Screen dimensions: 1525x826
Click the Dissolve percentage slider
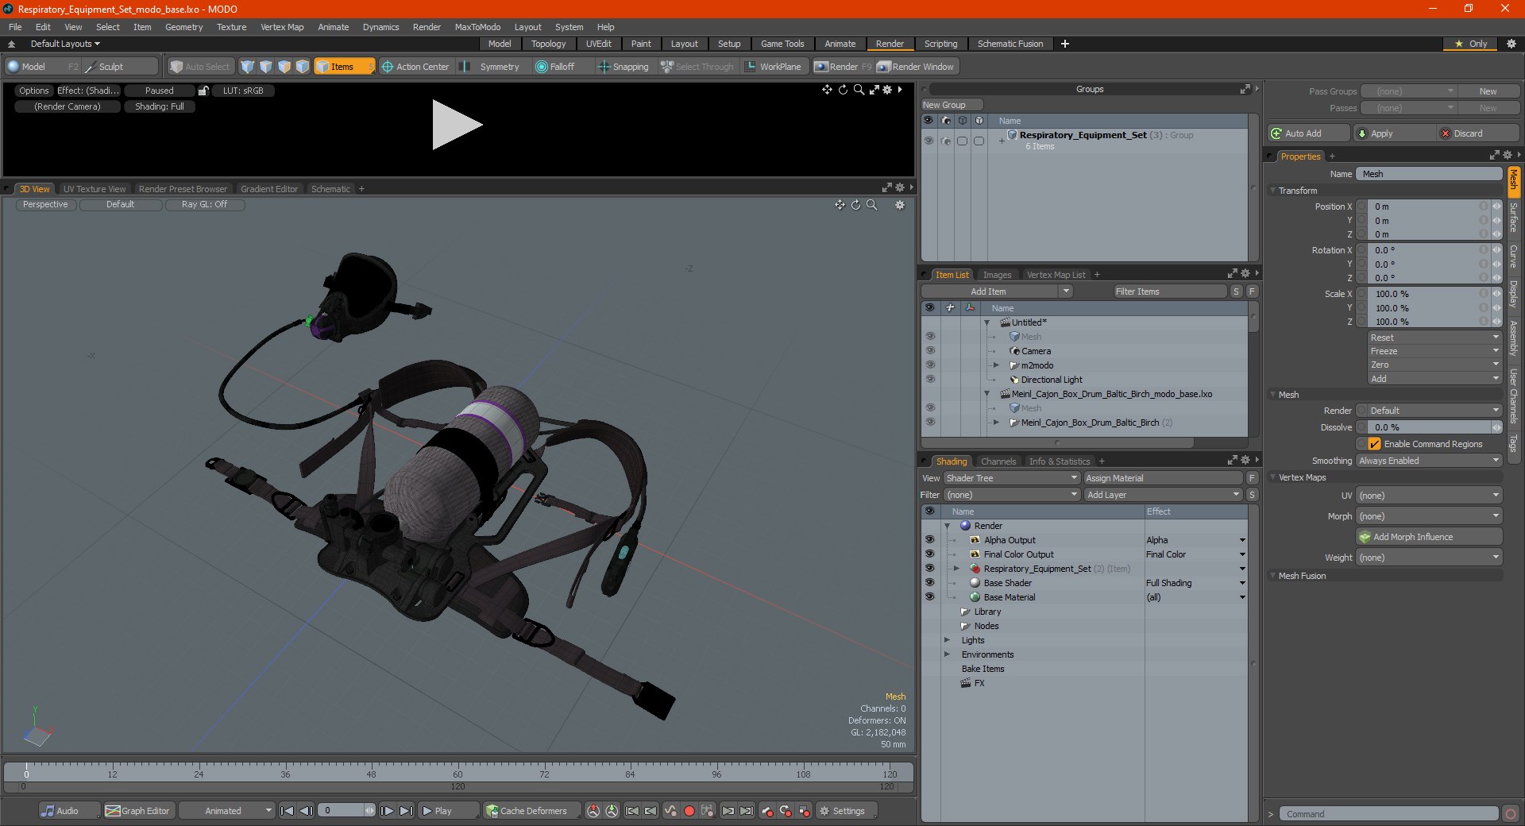(1429, 427)
